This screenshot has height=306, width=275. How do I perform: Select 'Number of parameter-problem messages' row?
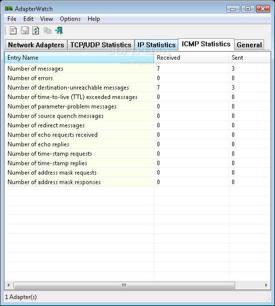click(x=137, y=106)
